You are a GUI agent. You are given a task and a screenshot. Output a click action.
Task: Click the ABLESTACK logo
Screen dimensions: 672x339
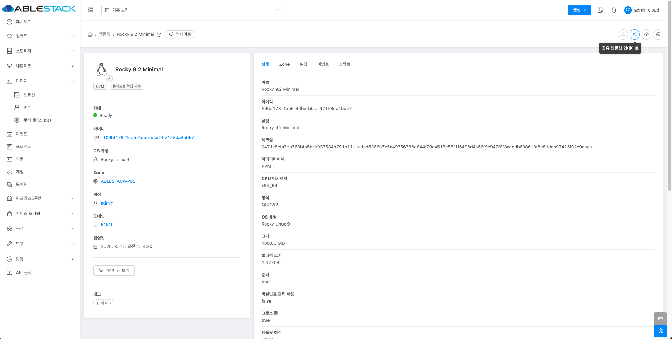[x=39, y=8]
